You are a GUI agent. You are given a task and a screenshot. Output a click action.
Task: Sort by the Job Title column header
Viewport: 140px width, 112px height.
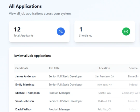pos(54,68)
